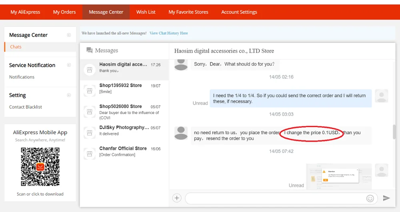Click buyer avatar beside the image message
Viewport: 400px width, 212px height.
(x=382, y=170)
